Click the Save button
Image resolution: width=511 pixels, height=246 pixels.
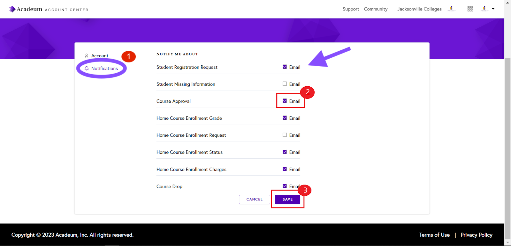(287, 199)
